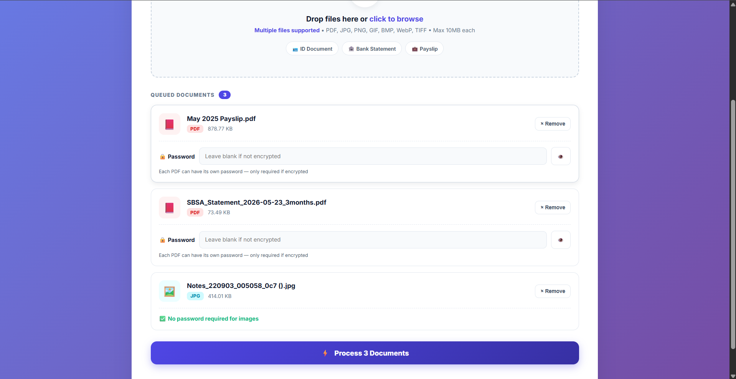This screenshot has height=379, width=736.
Task: Click Process 3 Documents button
Action: tap(365, 353)
